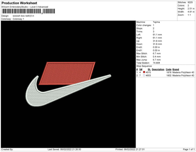Click the embroidered red box design
The image size is (196, 152).
pyautogui.click(x=67, y=73)
